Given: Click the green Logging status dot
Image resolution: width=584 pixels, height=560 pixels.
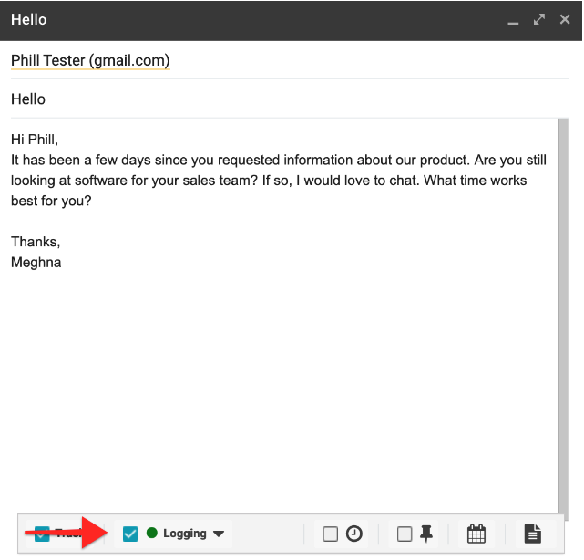Looking at the screenshot, I should point(152,533).
